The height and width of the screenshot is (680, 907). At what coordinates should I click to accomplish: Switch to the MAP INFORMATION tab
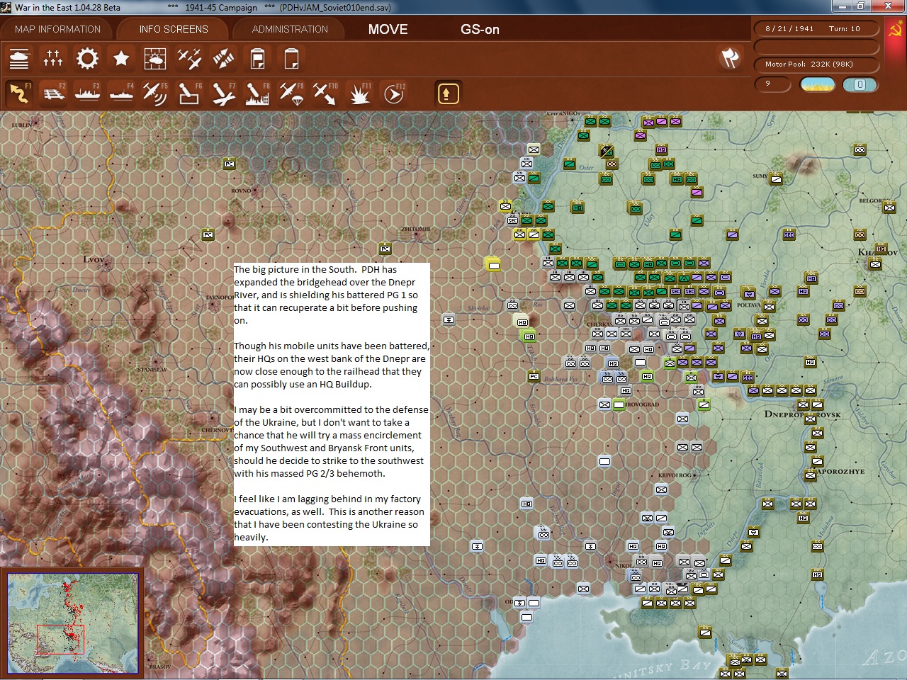pos(57,29)
